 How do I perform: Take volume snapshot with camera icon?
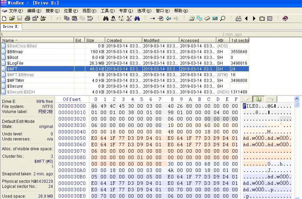tap(262, 18)
